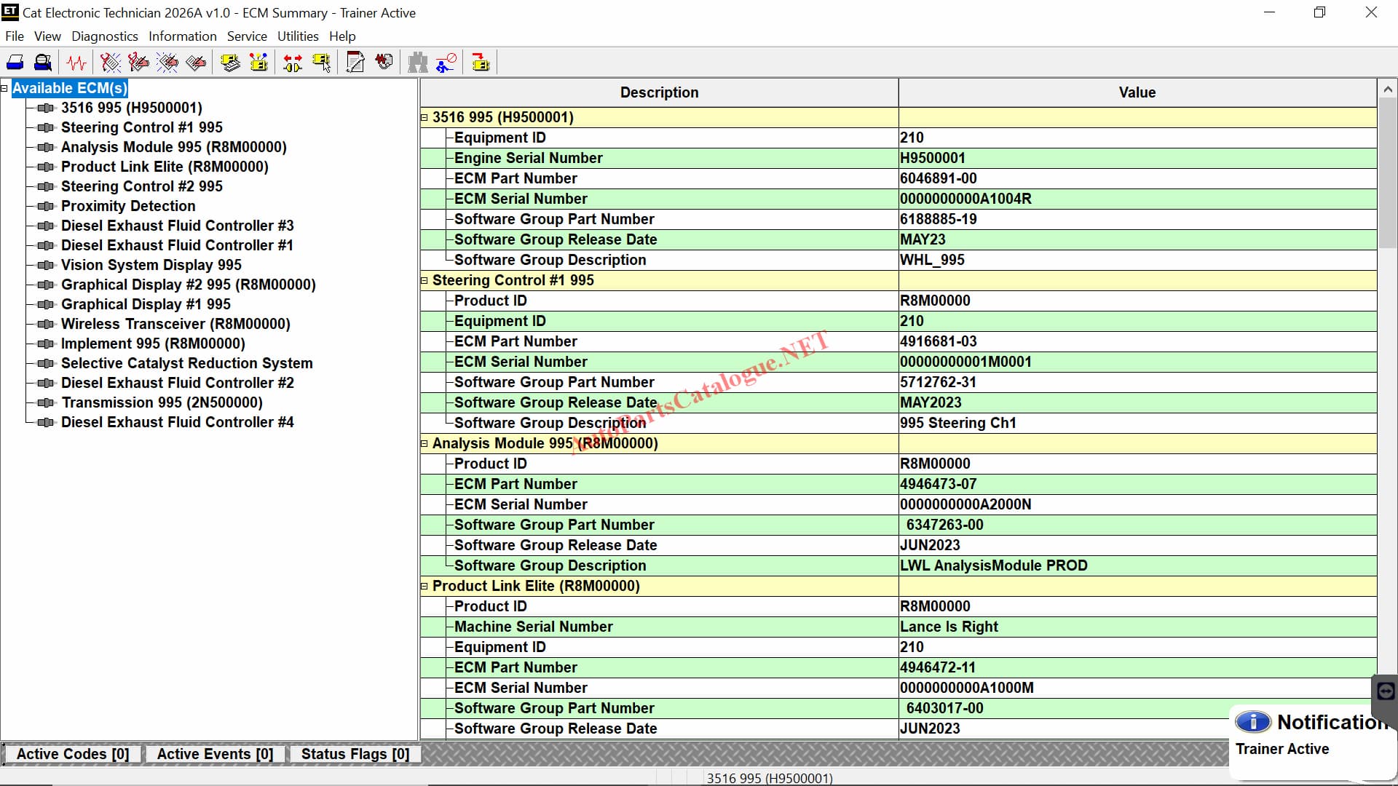Open the Status Tool waveform icon

(x=76, y=63)
